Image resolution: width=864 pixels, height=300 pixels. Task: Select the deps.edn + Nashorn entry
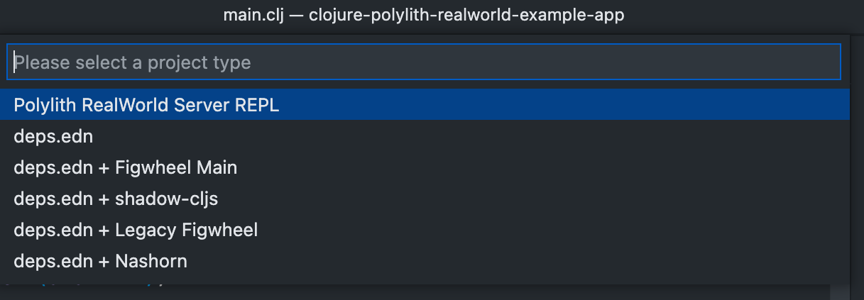[100, 261]
